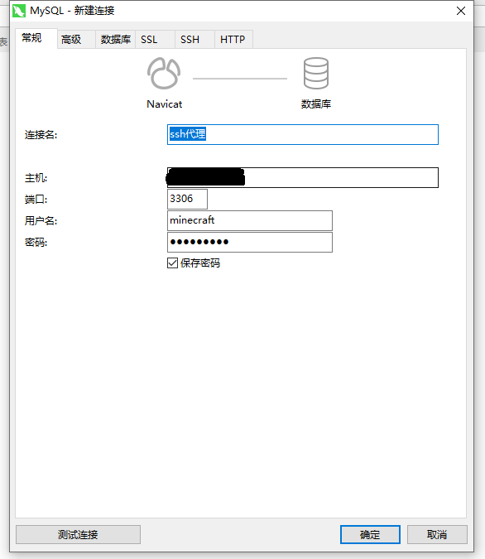Click the 主机 host input field
Viewport: 485px width, 559px height.
(303, 177)
